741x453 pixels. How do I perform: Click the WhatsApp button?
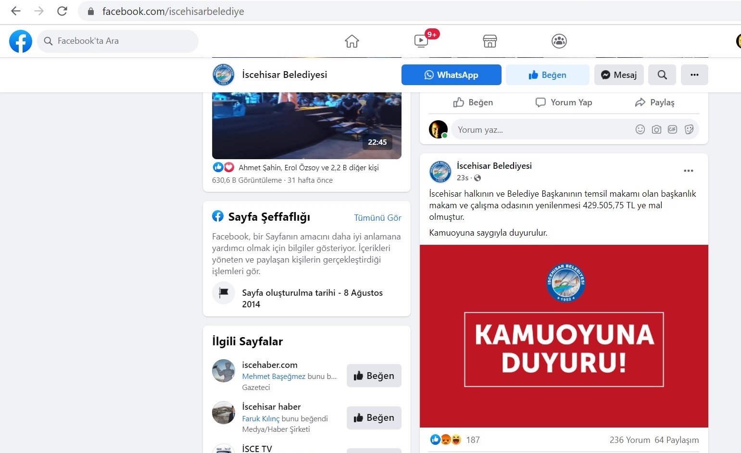coord(451,75)
